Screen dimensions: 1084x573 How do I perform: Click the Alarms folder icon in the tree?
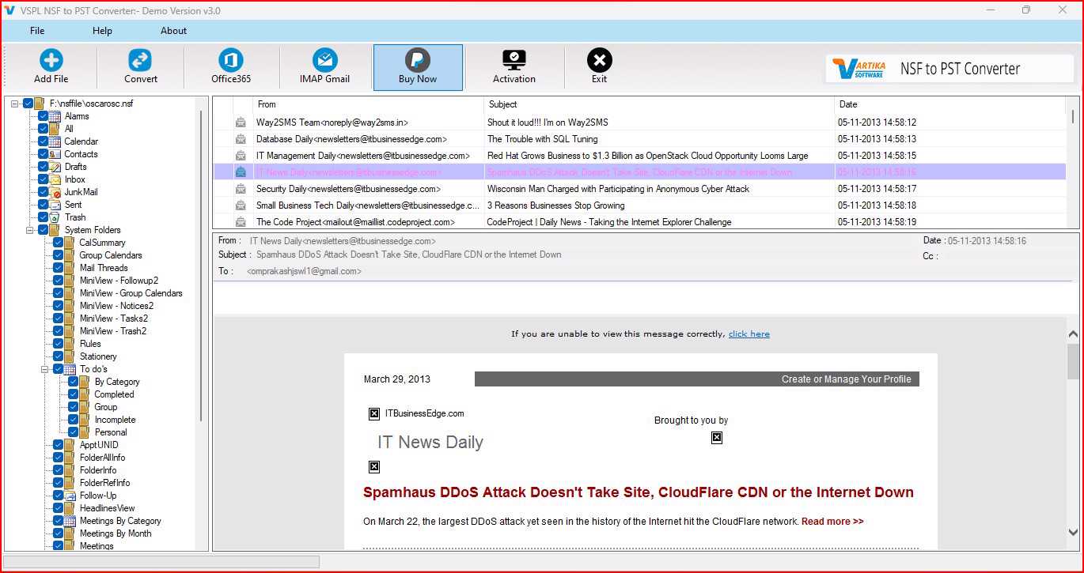[x=55, y=116]
